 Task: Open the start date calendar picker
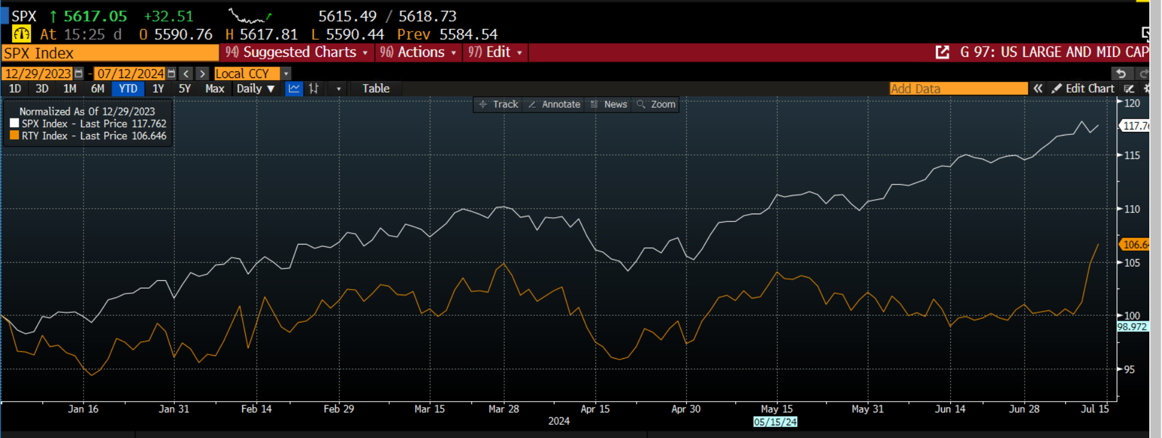[78, 74]
